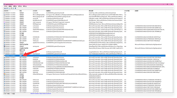Viewport: 177px width, 98px height.
Task: Open the NirSoft Freeware nirsoft.net link
Action: [x=41, y=94]
